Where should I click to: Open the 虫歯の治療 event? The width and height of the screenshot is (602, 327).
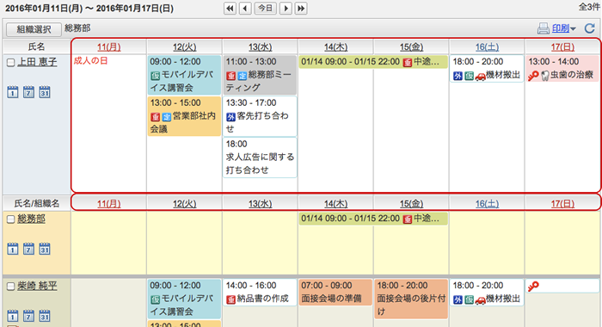(562, 68)
